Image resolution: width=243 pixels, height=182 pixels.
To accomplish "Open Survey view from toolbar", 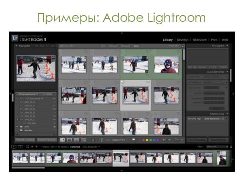I will (84, 140).
